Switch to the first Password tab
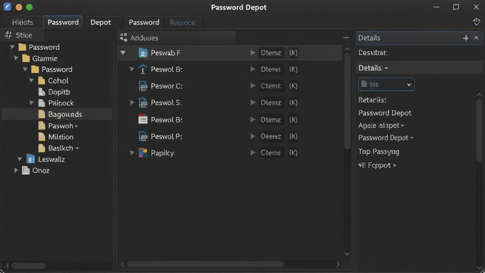 (x=63, y=22)
